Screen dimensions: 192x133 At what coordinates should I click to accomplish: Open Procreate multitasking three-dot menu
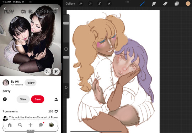[x=127, y=2]
